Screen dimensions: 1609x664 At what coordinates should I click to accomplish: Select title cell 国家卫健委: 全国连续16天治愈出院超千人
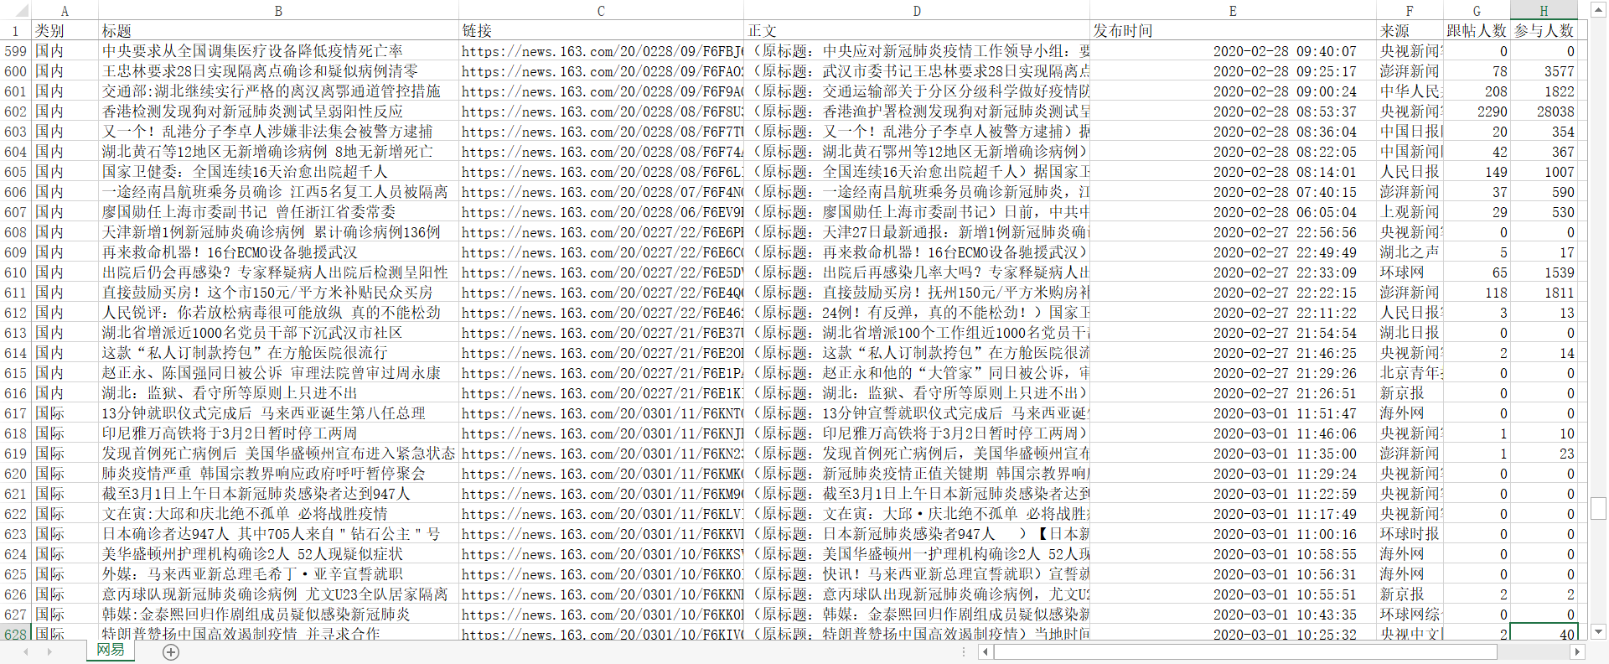pyautogui.click(x=278, y=172)
